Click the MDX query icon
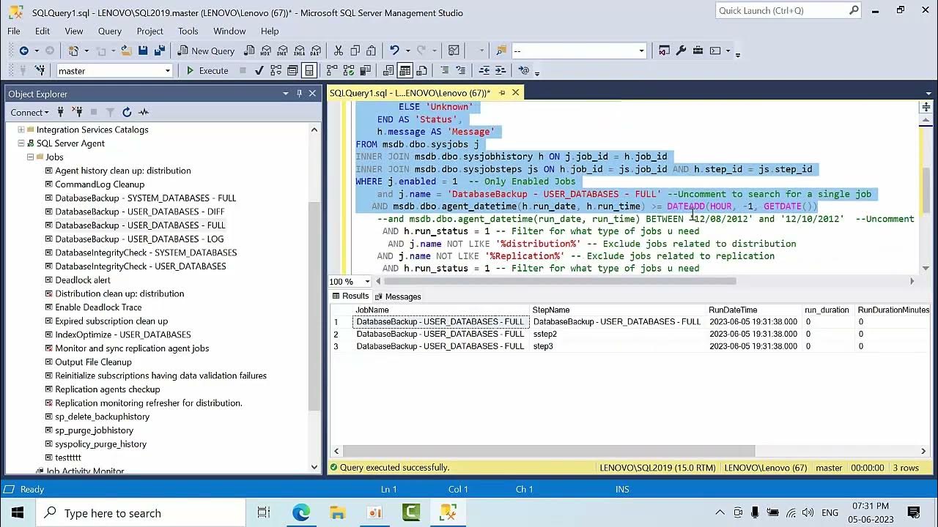 tap(266, 51)
